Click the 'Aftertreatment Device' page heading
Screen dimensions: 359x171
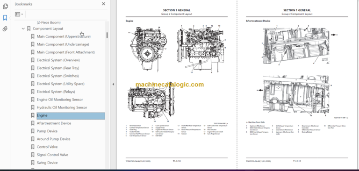click(258, 21)
